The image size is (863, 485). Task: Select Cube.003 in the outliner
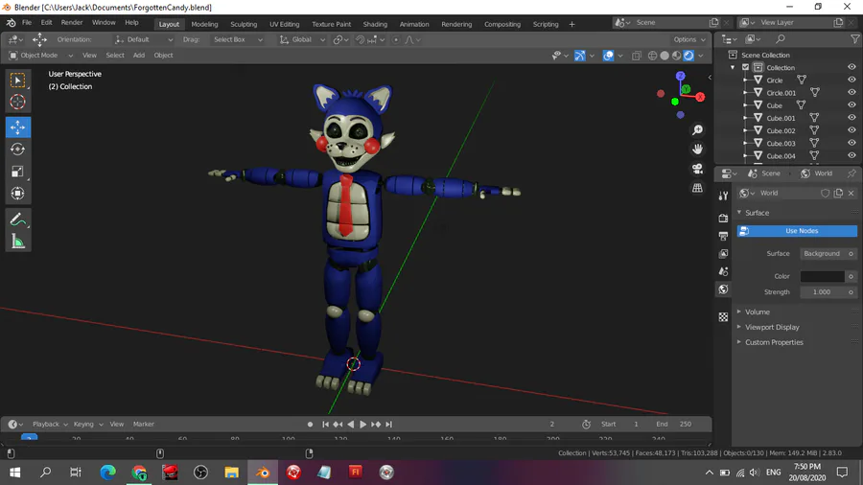(781, 144)
